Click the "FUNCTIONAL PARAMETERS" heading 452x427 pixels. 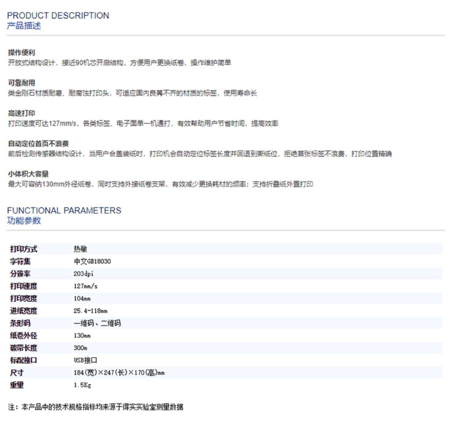(x=64, y=210)
